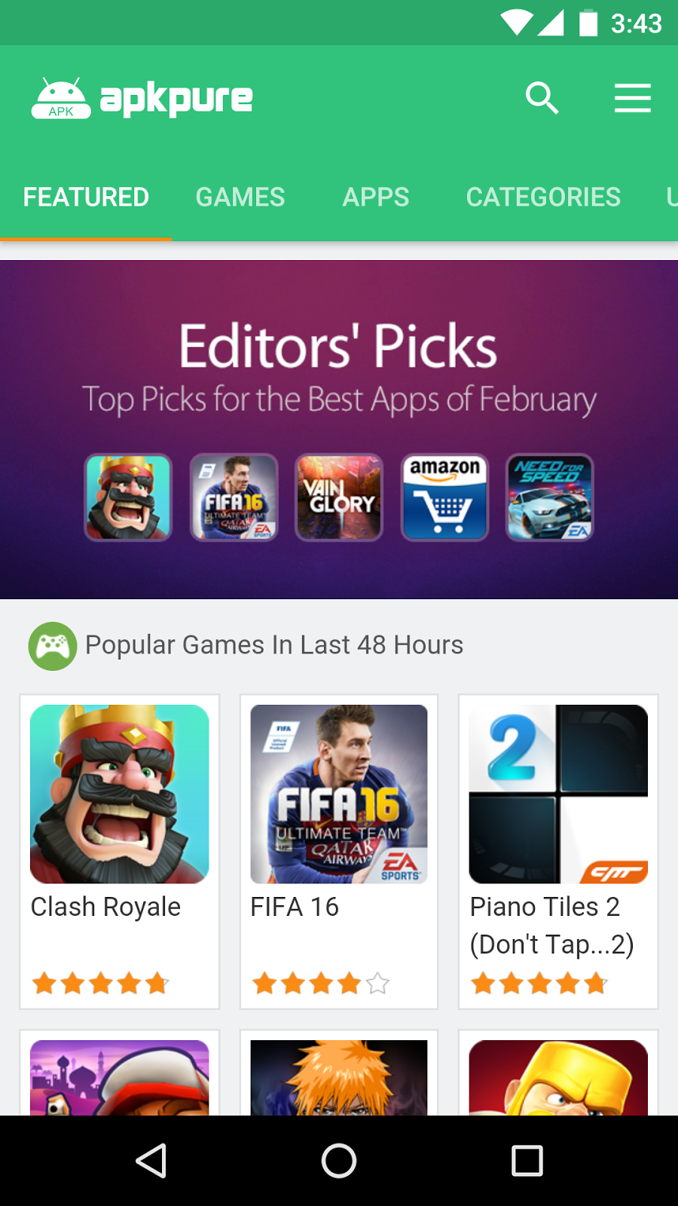Open the Amazon shopping cart icon
Screen dimensions: 678x1206
(x=444, y=497)
